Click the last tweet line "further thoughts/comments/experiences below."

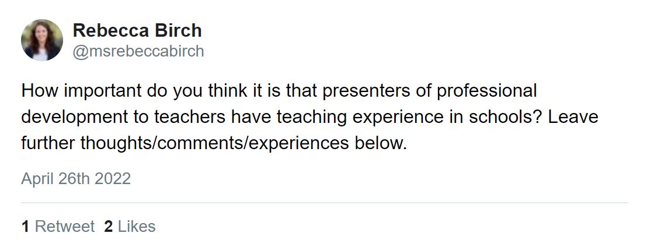(213, 142)
